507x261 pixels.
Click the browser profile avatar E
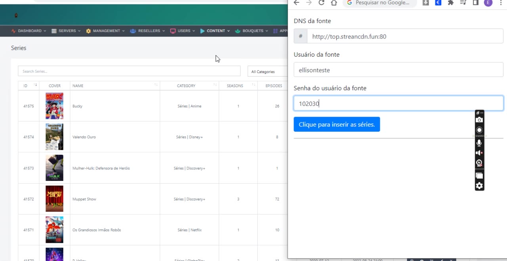[x=488, y=3]
